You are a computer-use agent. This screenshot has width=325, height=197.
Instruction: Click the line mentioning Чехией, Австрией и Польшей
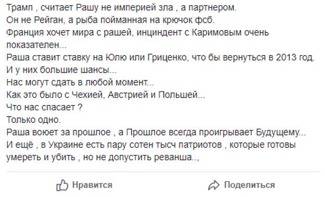click(x=106, y=95)
